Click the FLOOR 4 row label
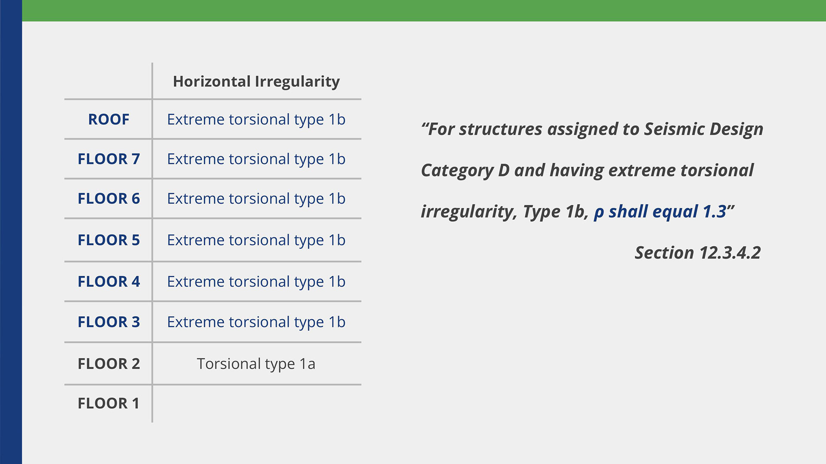The image size is (826, 464). click(x=109, y=282)
